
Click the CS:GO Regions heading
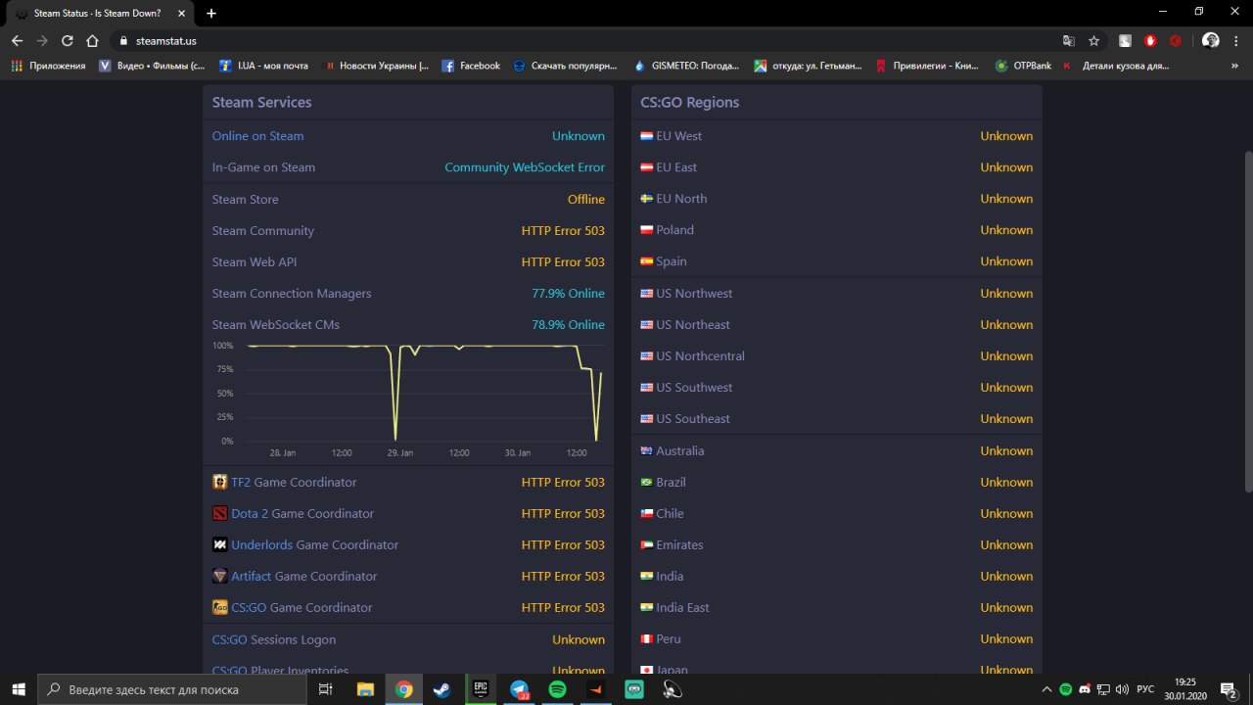690,102
